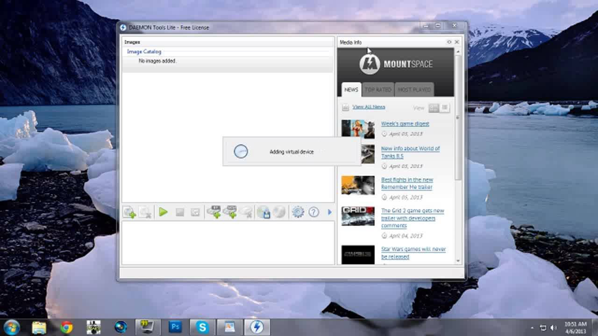Pin the Media Info panel

click(x=449, y=42)
